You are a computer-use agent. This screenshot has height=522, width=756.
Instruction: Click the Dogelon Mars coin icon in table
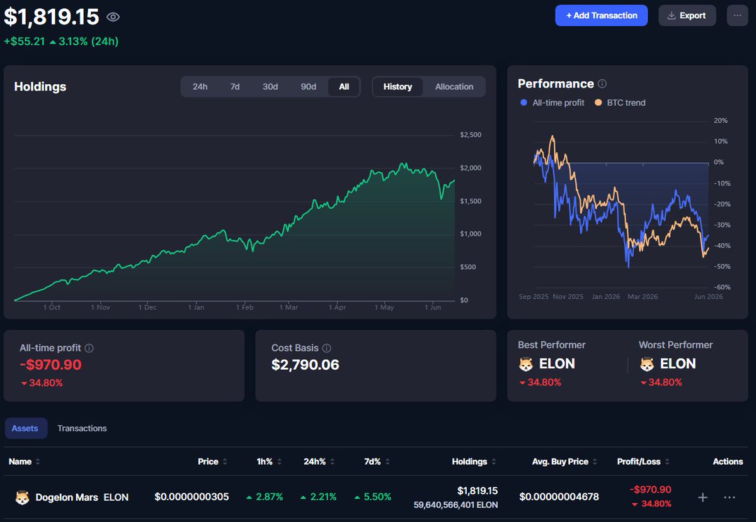(22, 497)
